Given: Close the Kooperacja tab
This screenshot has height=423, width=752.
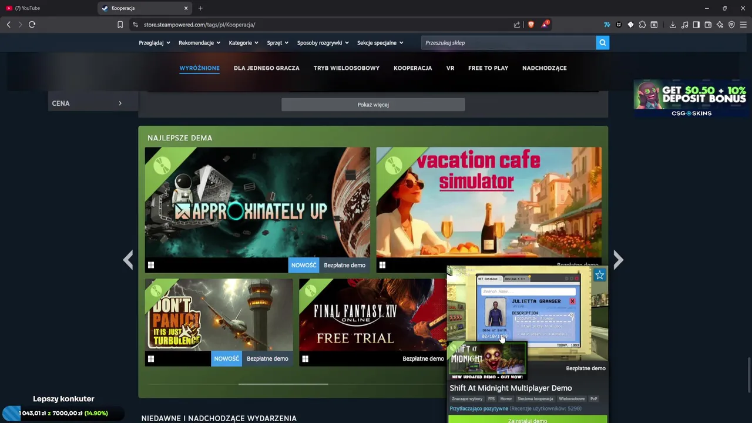Looking at the screenshot, I should point(186,8).
